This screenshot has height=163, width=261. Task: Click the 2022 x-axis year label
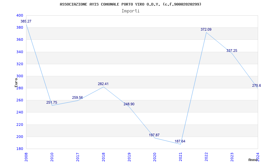point(206,157)
